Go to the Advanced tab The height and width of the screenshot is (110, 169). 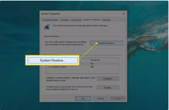(76, 20)
